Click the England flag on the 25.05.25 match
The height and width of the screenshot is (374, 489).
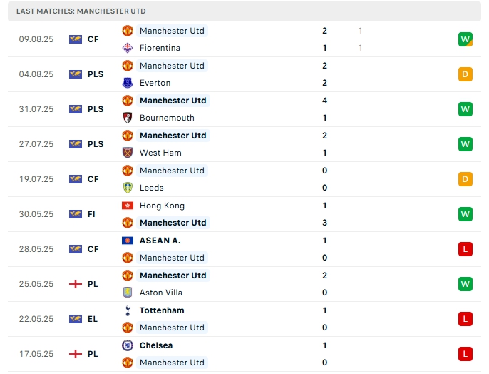click(76, 284)
